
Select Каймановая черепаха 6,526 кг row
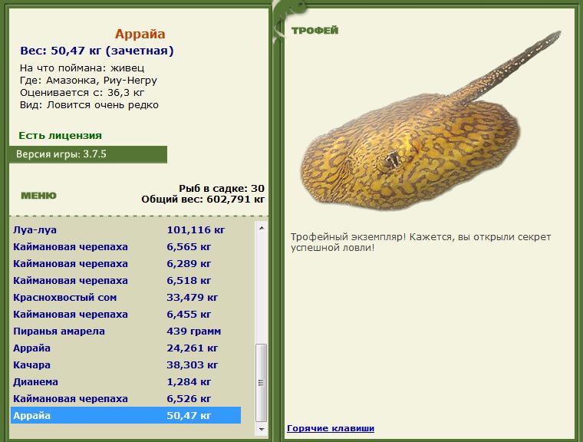pyautogui.click(x=126, y=399)
